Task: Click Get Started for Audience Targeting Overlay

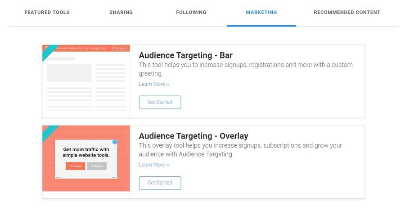Action: (x=160, y=183)
